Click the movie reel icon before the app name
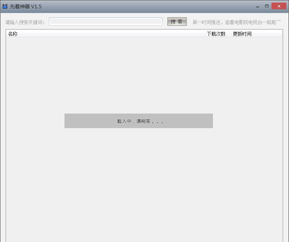This screenshot has height=242, width=289. [x=5, y=6]
